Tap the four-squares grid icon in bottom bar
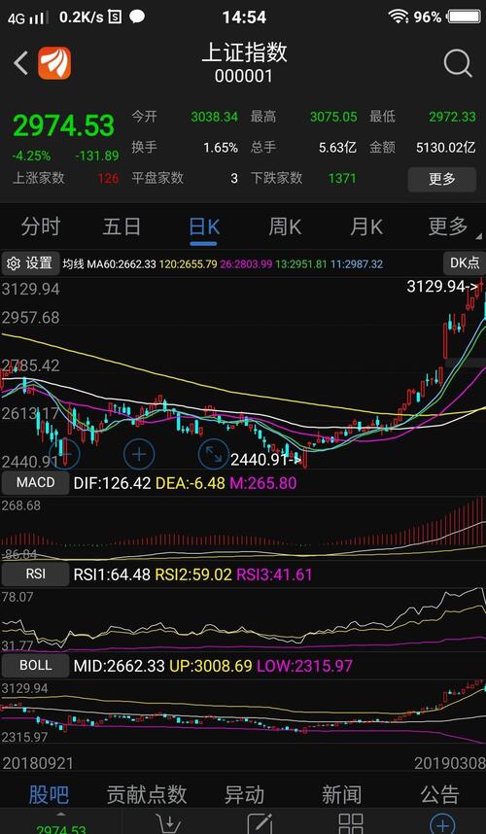Screen dimensions: 486x834 click(351, 823)
